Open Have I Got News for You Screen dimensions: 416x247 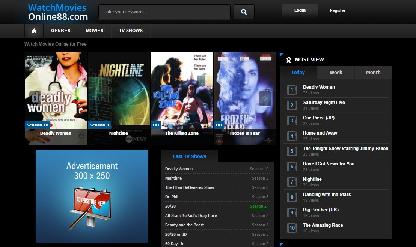coord(329,164)
